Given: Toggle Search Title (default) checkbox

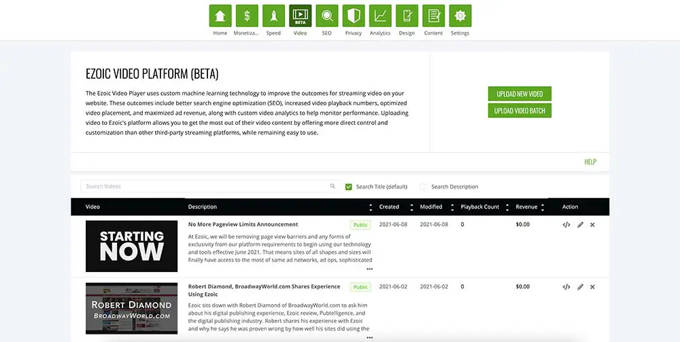Looking at the screenshot, I should pyautogui.click(x=348, y=187).
